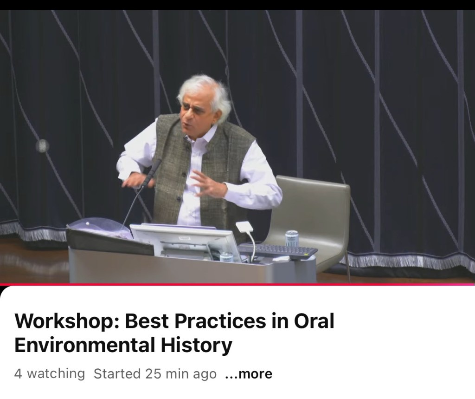Click the empty gray chair in the video
The height and width of the screenshot is (399, 475).
315,209
